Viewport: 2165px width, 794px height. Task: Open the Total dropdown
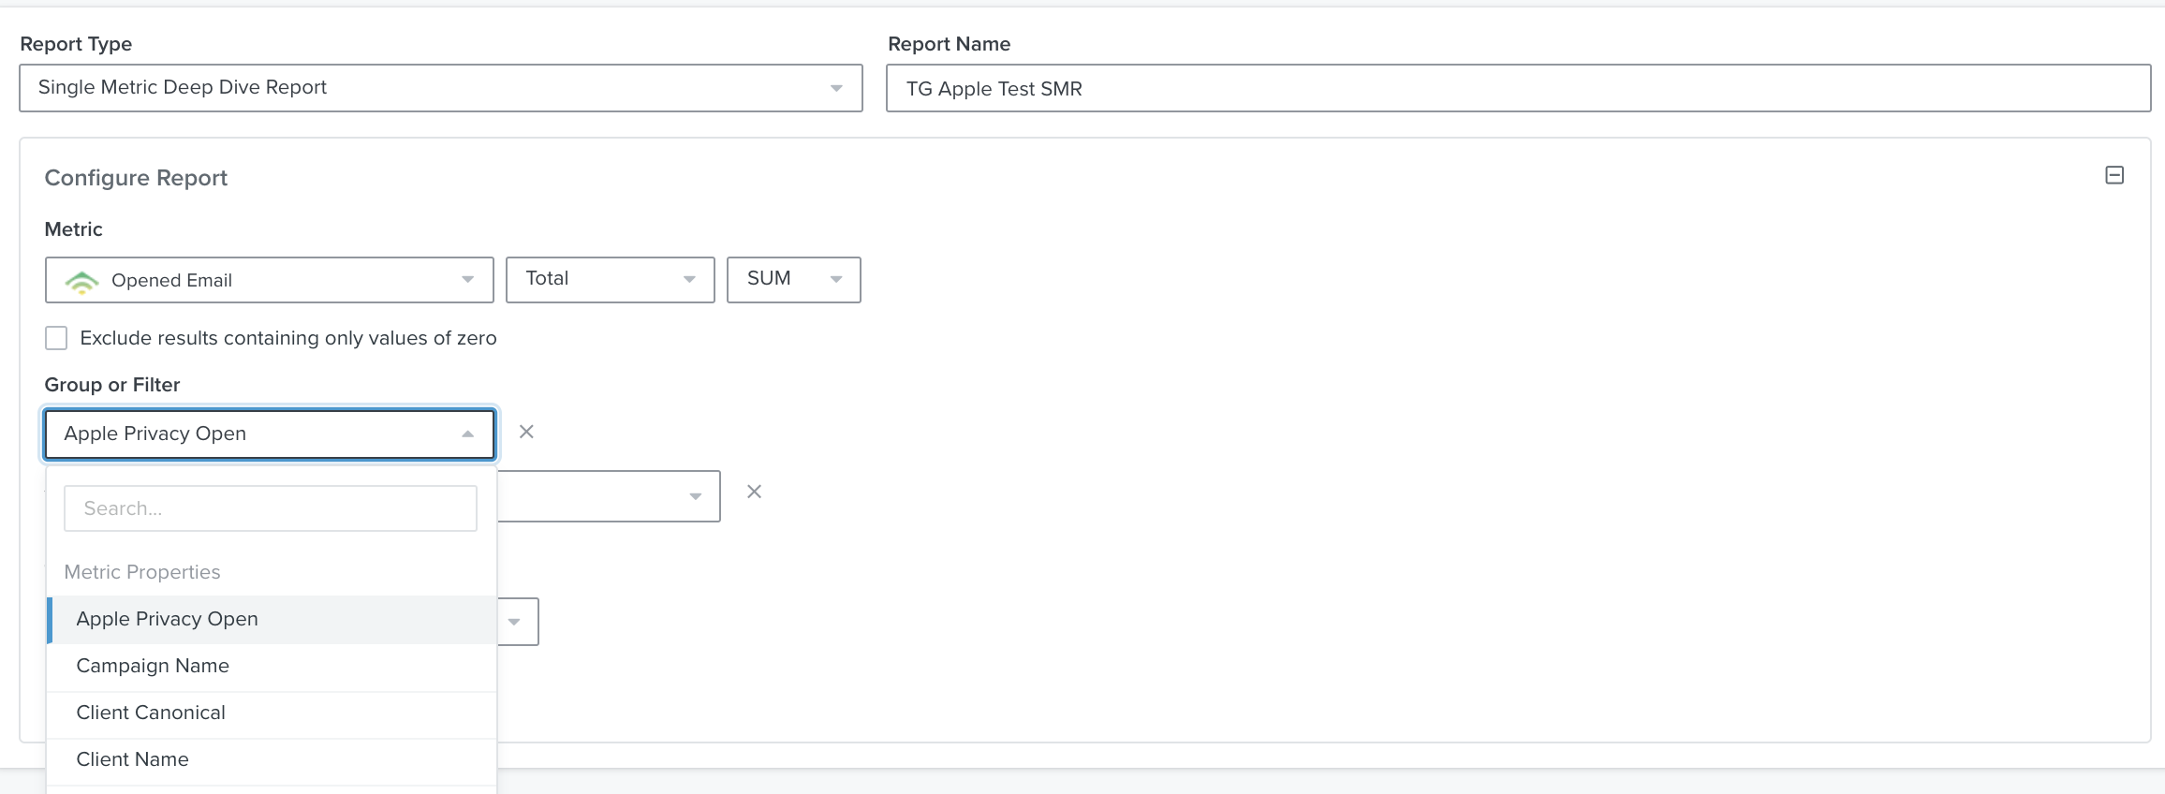[x=610, y=279]
